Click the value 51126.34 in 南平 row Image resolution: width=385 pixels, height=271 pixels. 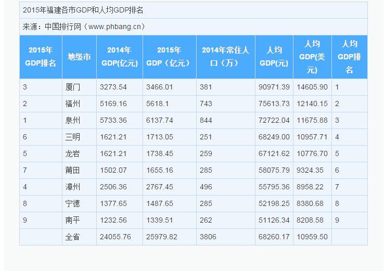(x=274, y=220)
